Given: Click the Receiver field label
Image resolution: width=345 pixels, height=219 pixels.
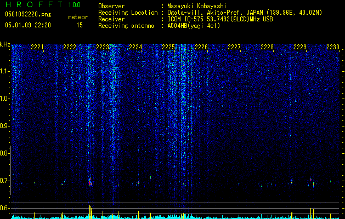Looking at the screenshot, I should coord(111,19).
